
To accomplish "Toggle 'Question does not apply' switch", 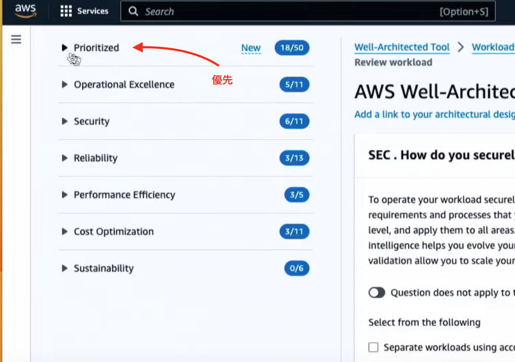I will click(376, 293).
